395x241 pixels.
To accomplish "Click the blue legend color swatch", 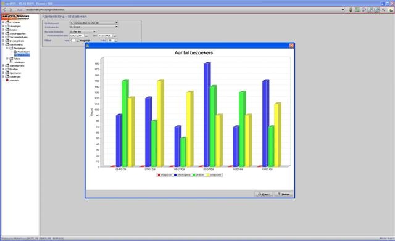I will pos(175,175).
